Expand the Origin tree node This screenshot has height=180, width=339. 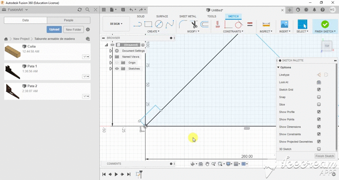[111, 63]
